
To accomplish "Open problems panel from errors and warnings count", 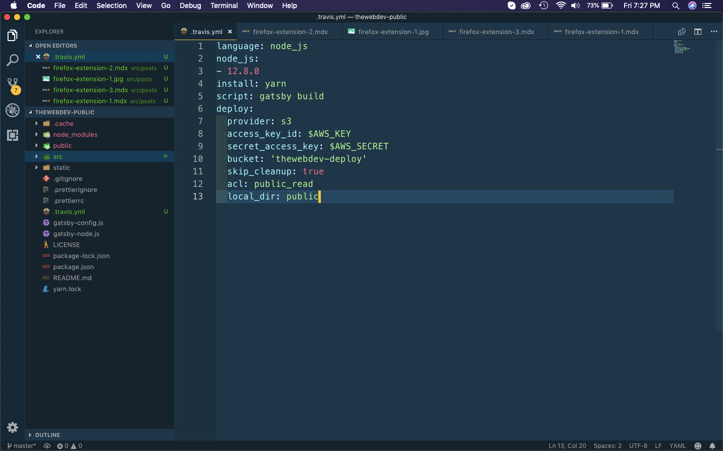I will pos(69,446).
